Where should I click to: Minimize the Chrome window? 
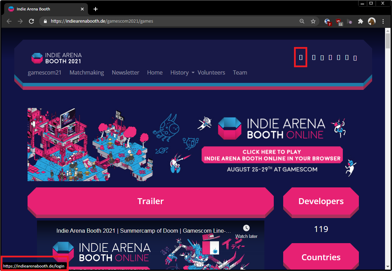click(362, 3)
